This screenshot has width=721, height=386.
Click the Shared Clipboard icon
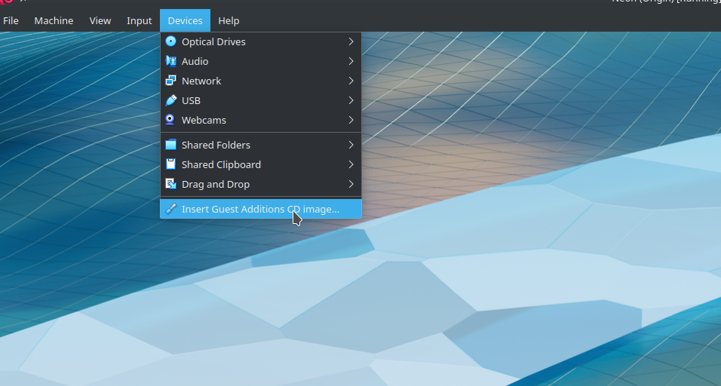[170, 164]
